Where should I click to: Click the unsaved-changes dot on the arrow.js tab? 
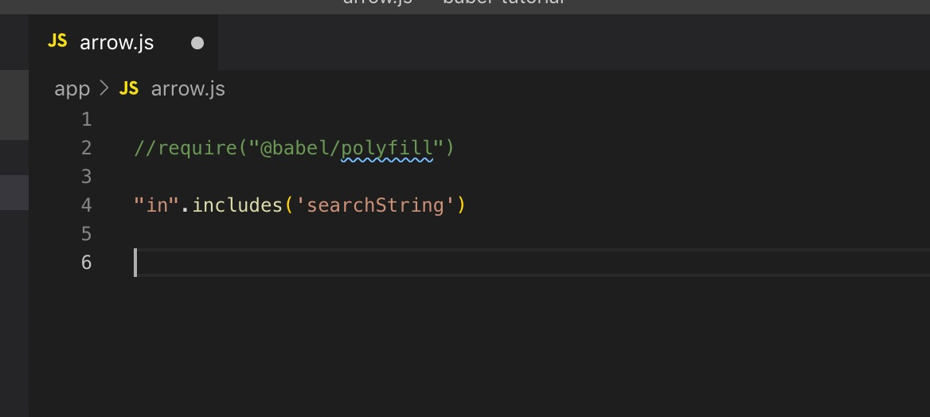click(197, 43)
